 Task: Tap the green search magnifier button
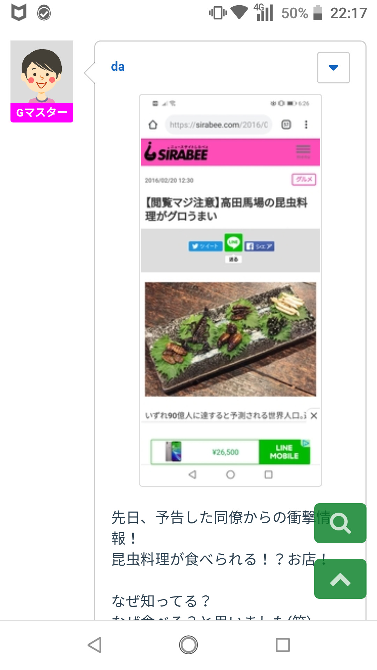(x=340, y=523)
